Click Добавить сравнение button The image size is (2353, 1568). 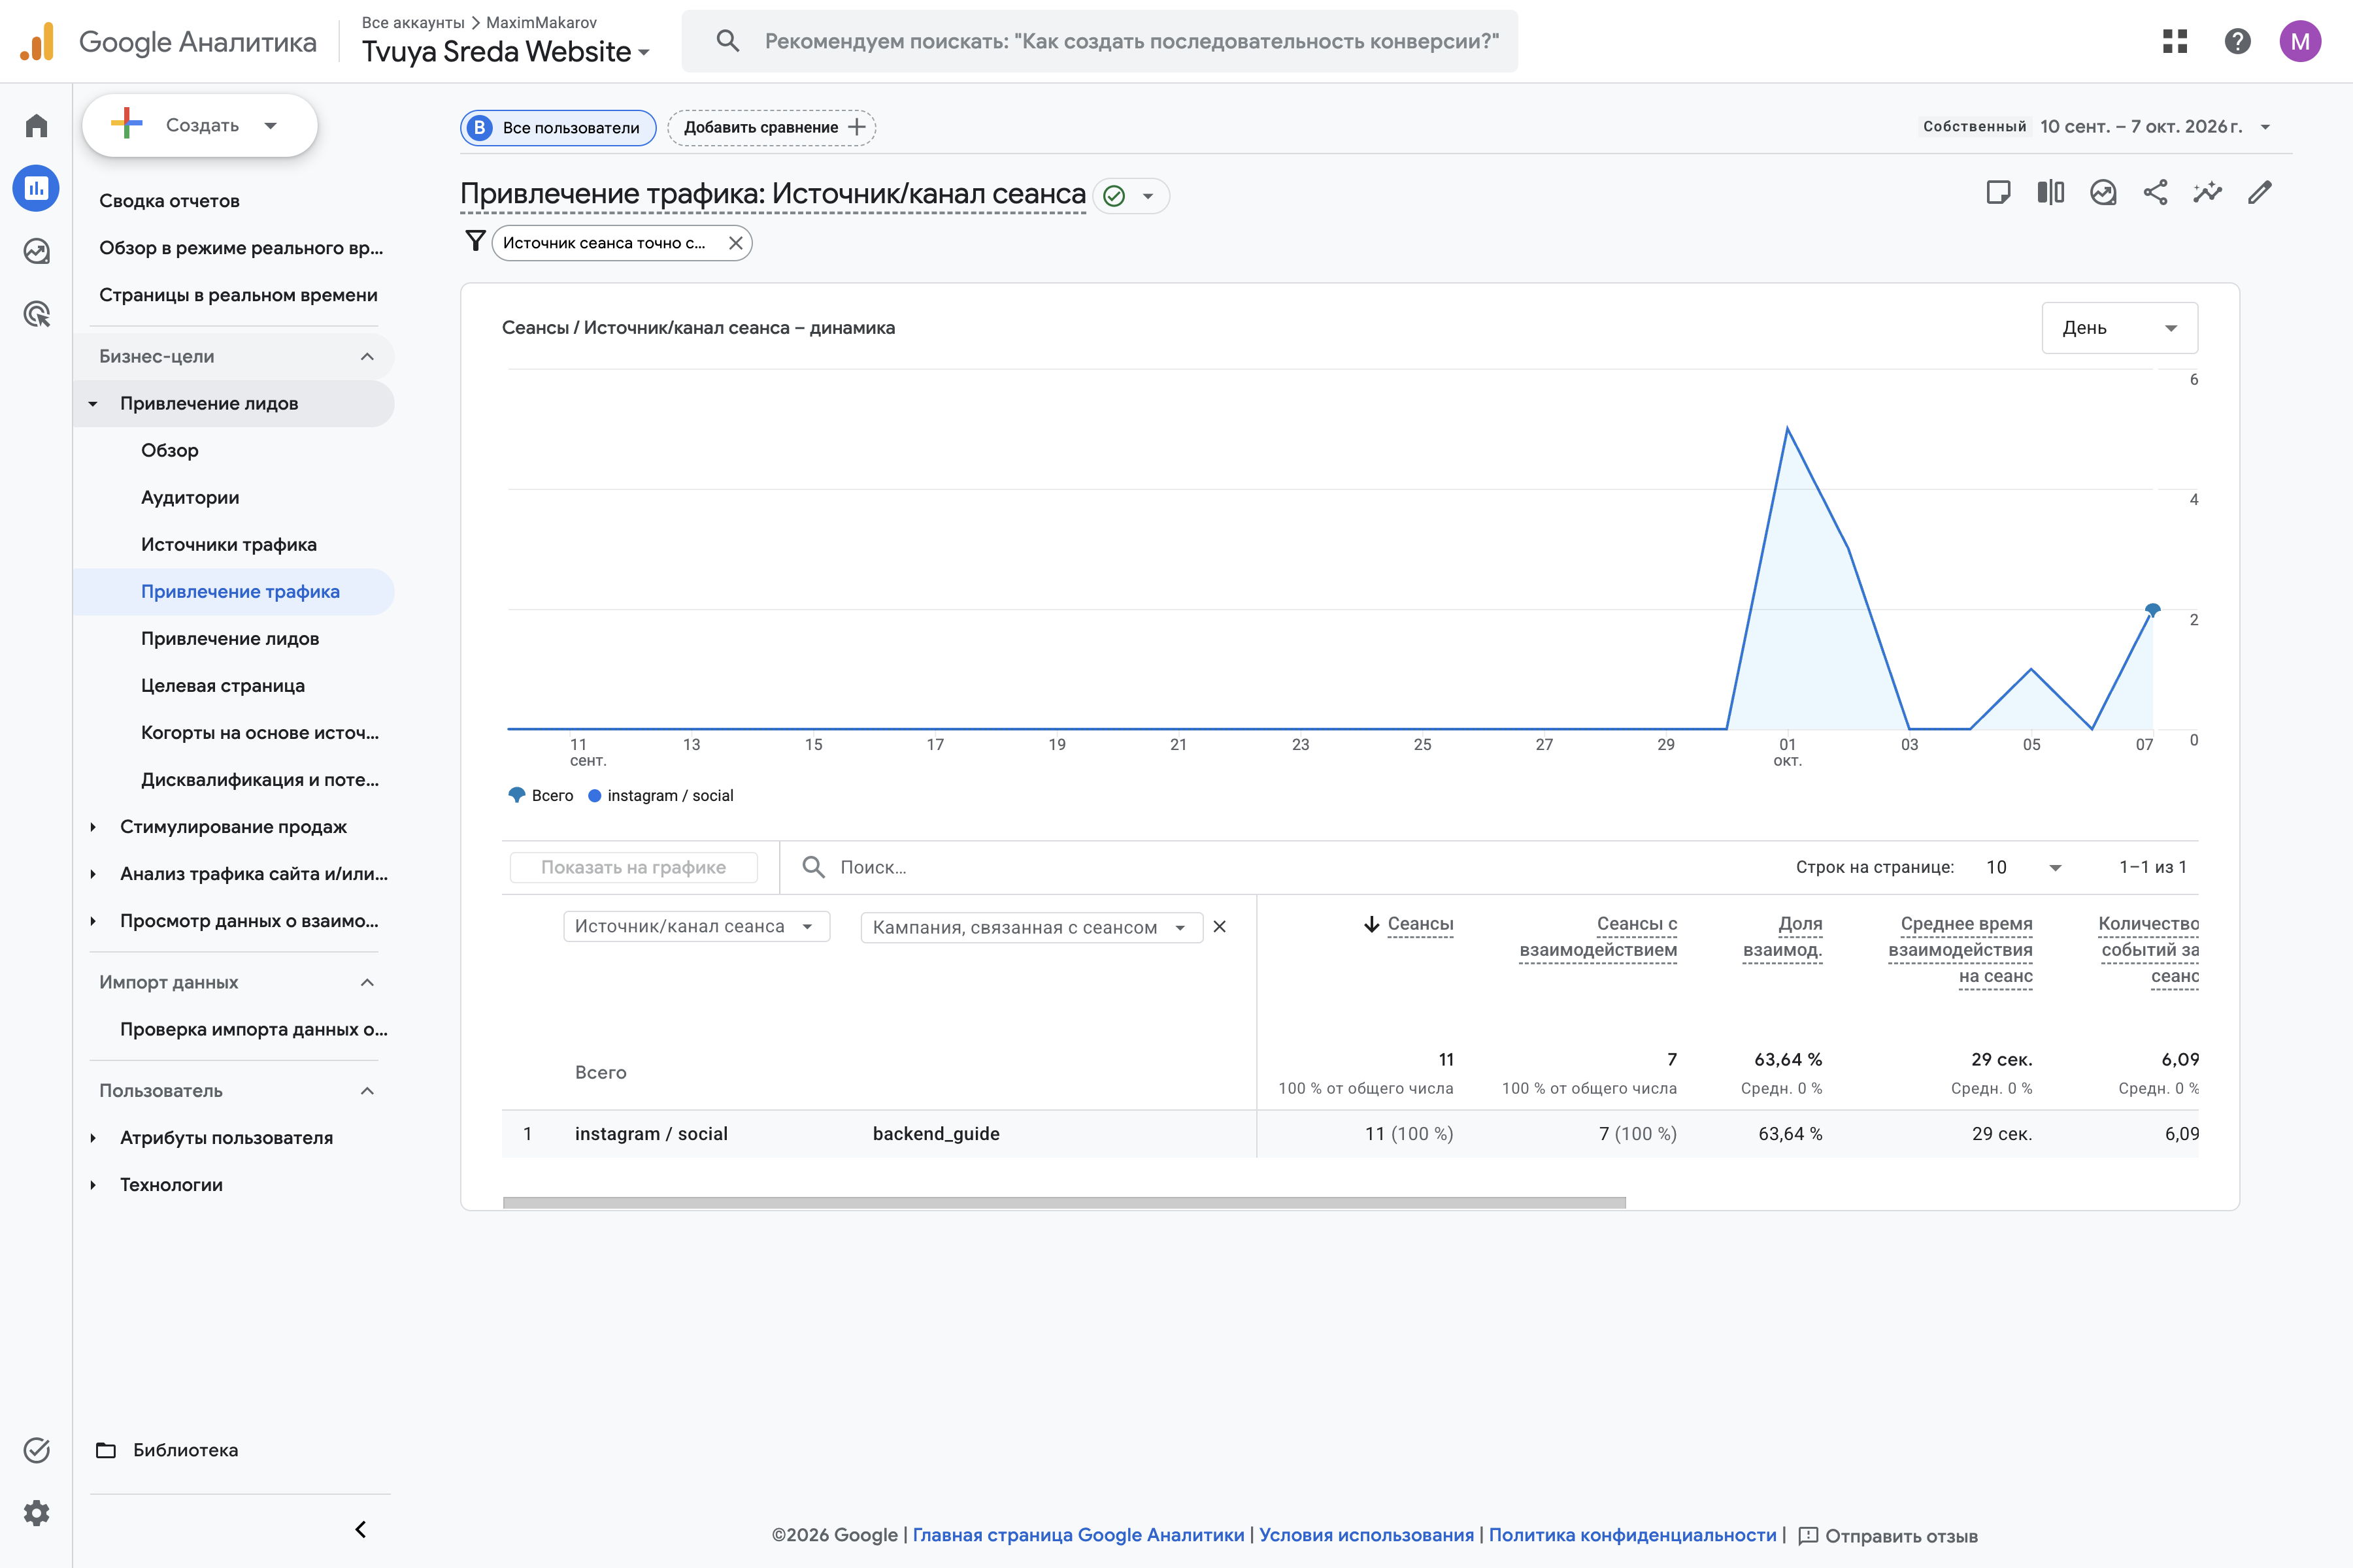coord(771,127)
